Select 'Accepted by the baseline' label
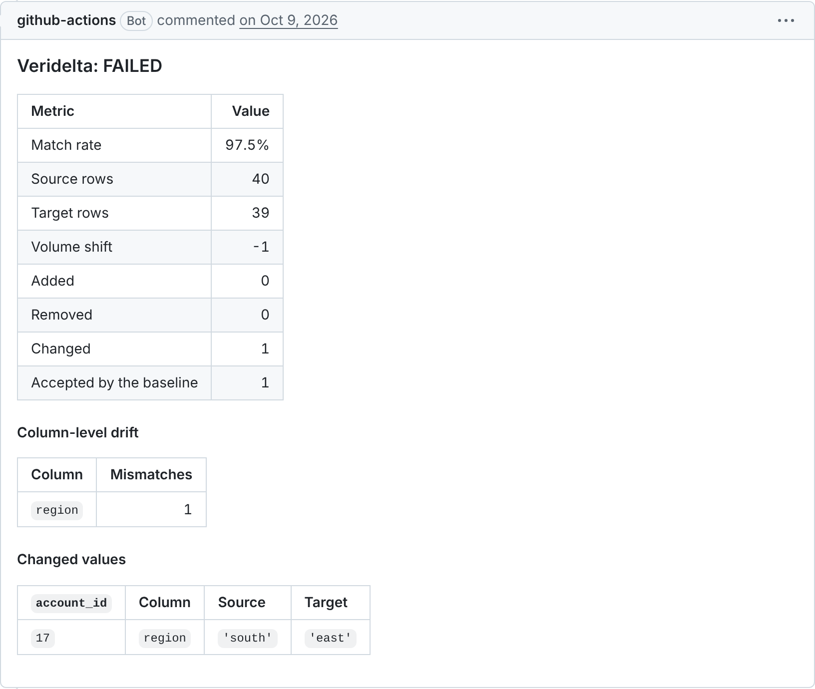The width and height of the screenshot is (815, 689). 115,382
